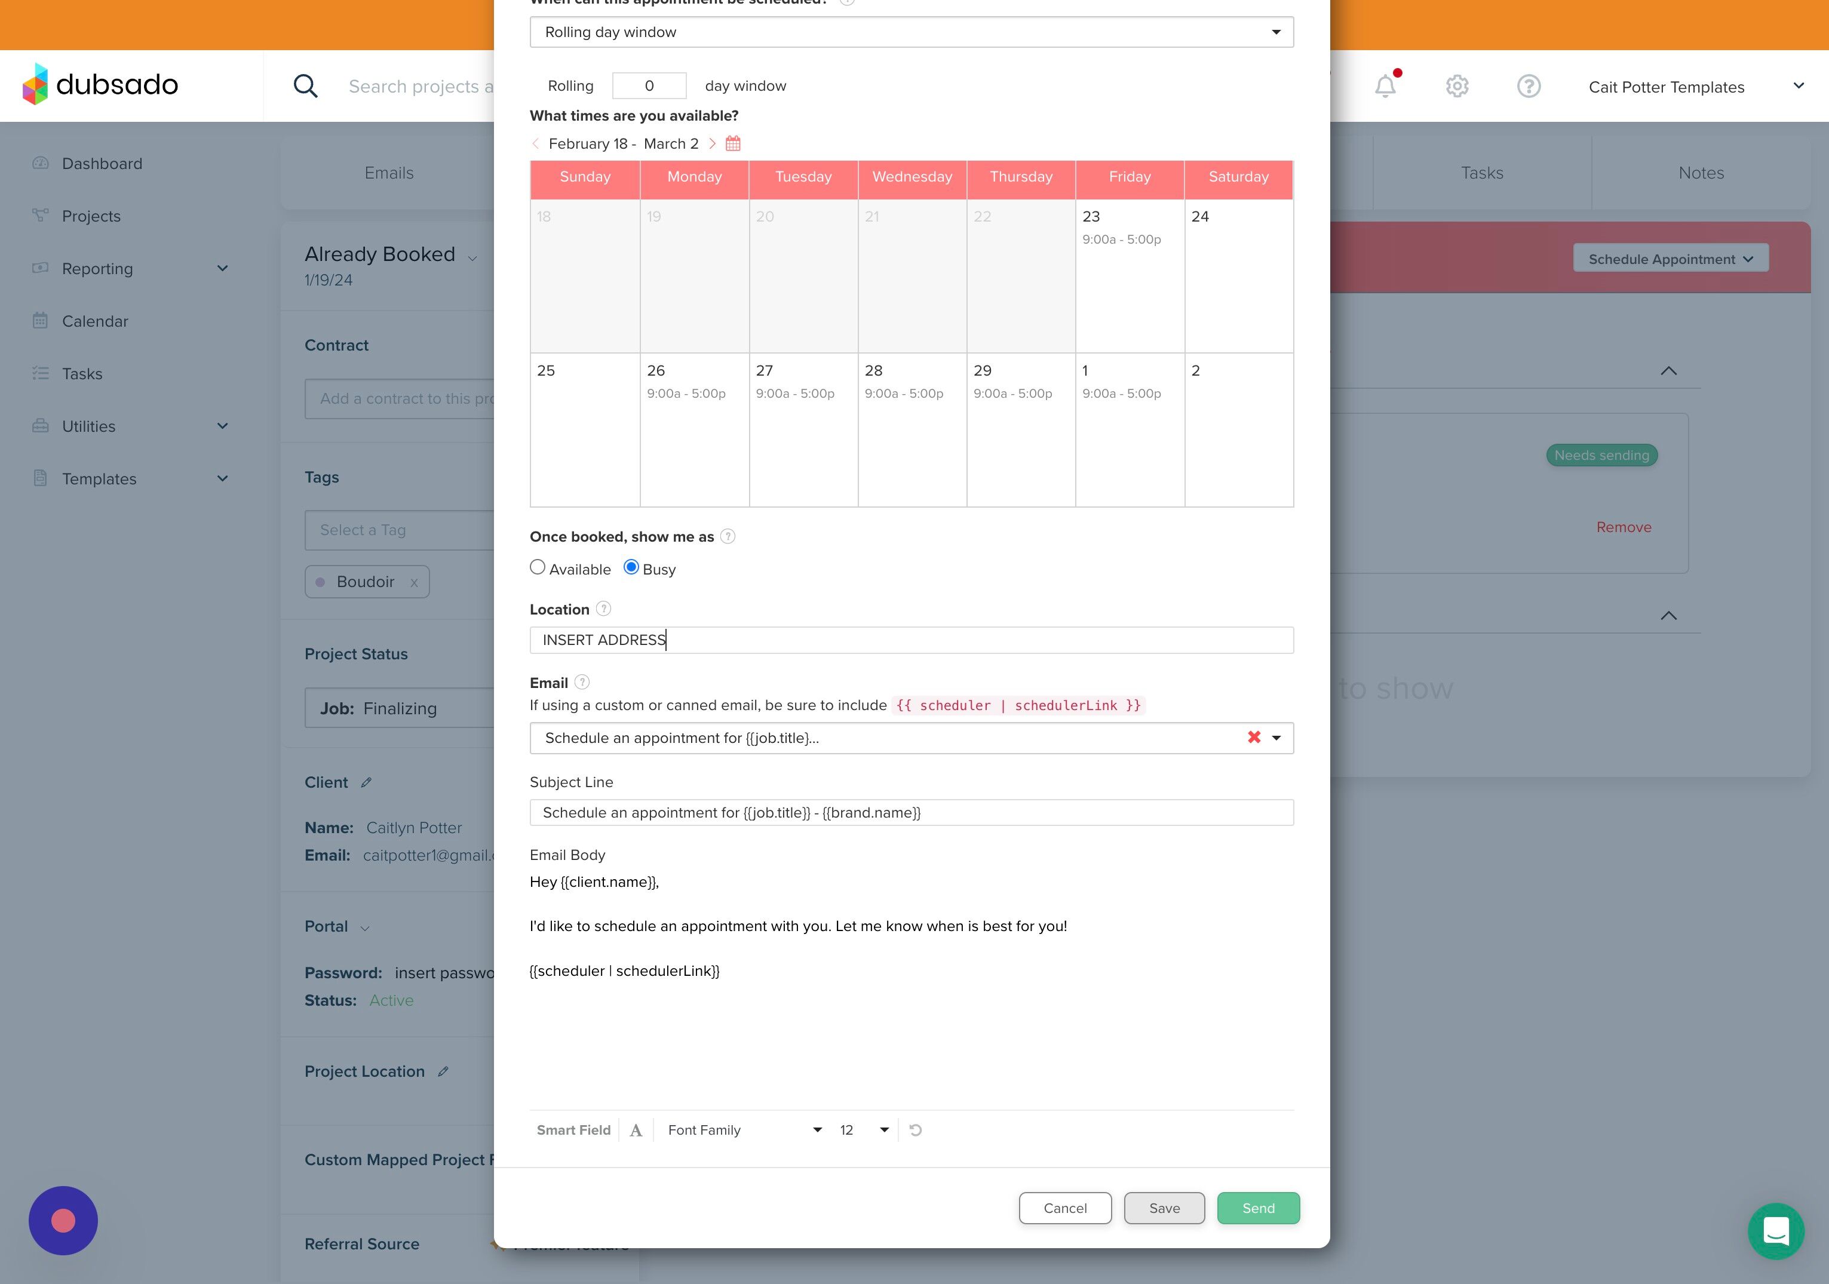Click the help question mark in header
Image resolution: width=1829 pixels, height=1284 pixels.
[1528, 86]
